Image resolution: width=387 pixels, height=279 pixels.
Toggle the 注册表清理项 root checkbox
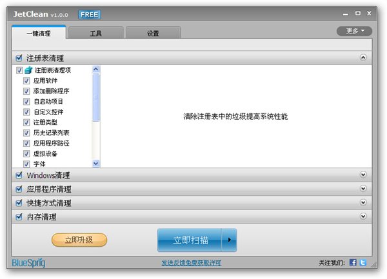point(19,70)
